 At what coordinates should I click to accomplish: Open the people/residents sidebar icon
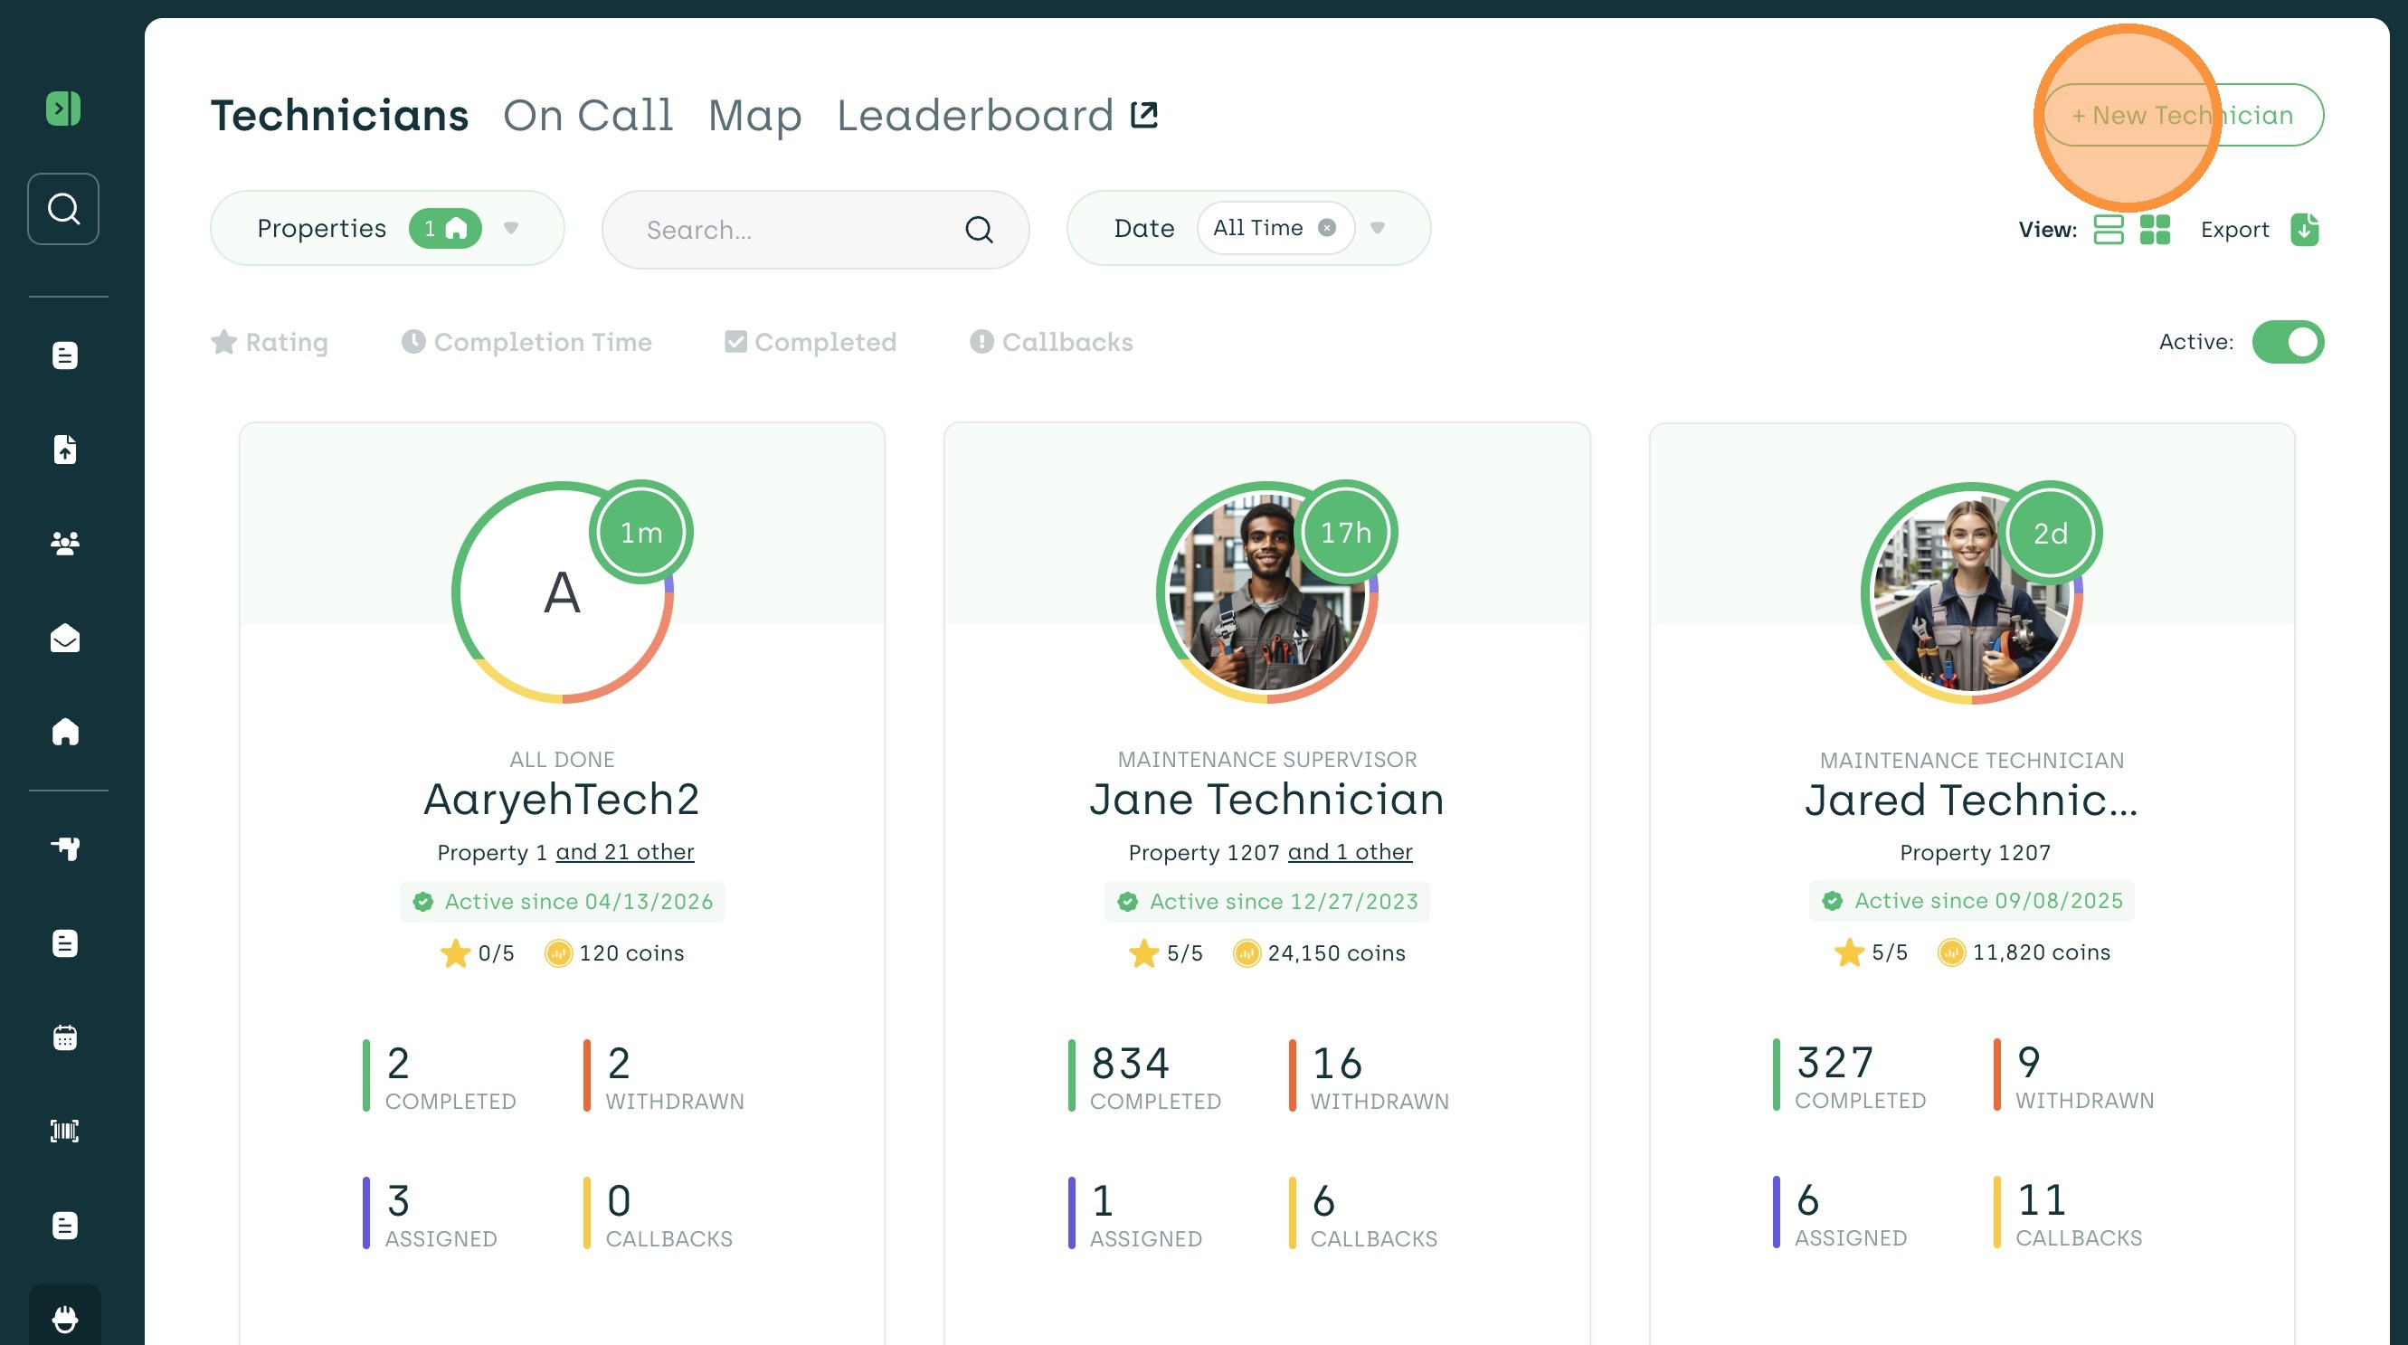64,543
